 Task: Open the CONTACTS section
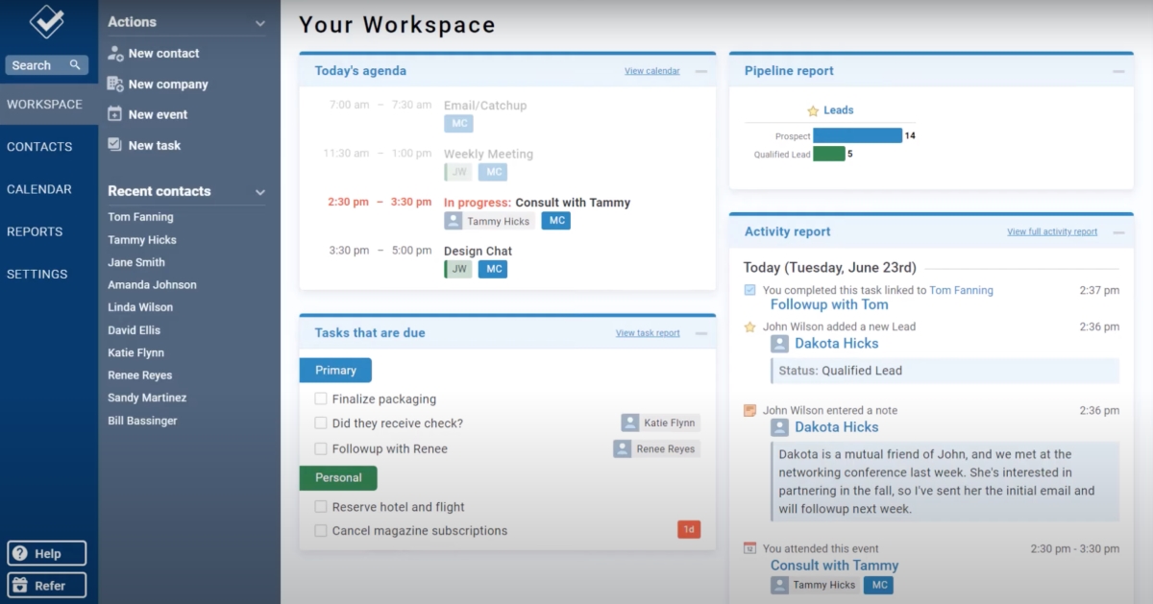(x=40, y=146)
